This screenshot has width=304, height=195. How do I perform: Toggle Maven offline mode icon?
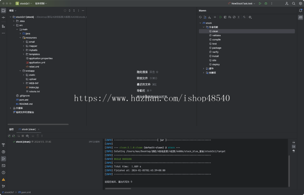[x=230, y=17]
